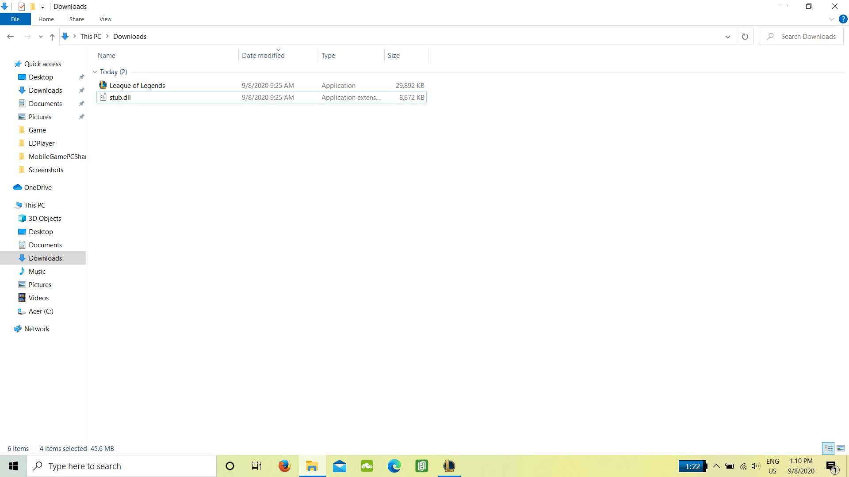Select OneDrive in the navigation pane
This screenshot has height=477, width=849.
point(38,188)
